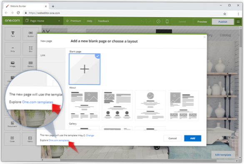
Task: Open the hamburger menu in editor toolbar
Action: [238, 22]
